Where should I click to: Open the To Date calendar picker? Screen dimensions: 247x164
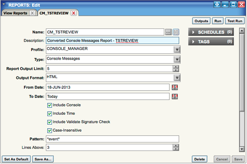pos(175,97)
